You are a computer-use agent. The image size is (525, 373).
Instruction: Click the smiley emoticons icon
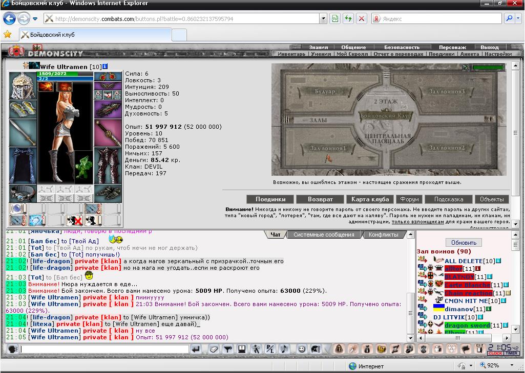[x=302, y=349]
